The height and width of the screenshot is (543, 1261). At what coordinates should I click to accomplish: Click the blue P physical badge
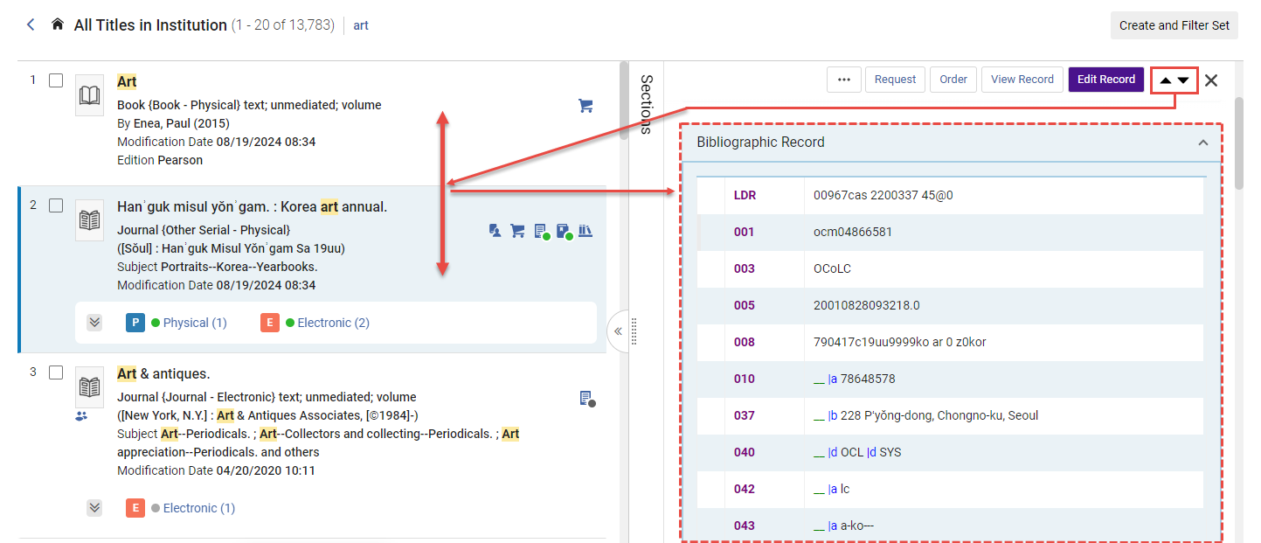pyautogui.click(x=135, y=323)
